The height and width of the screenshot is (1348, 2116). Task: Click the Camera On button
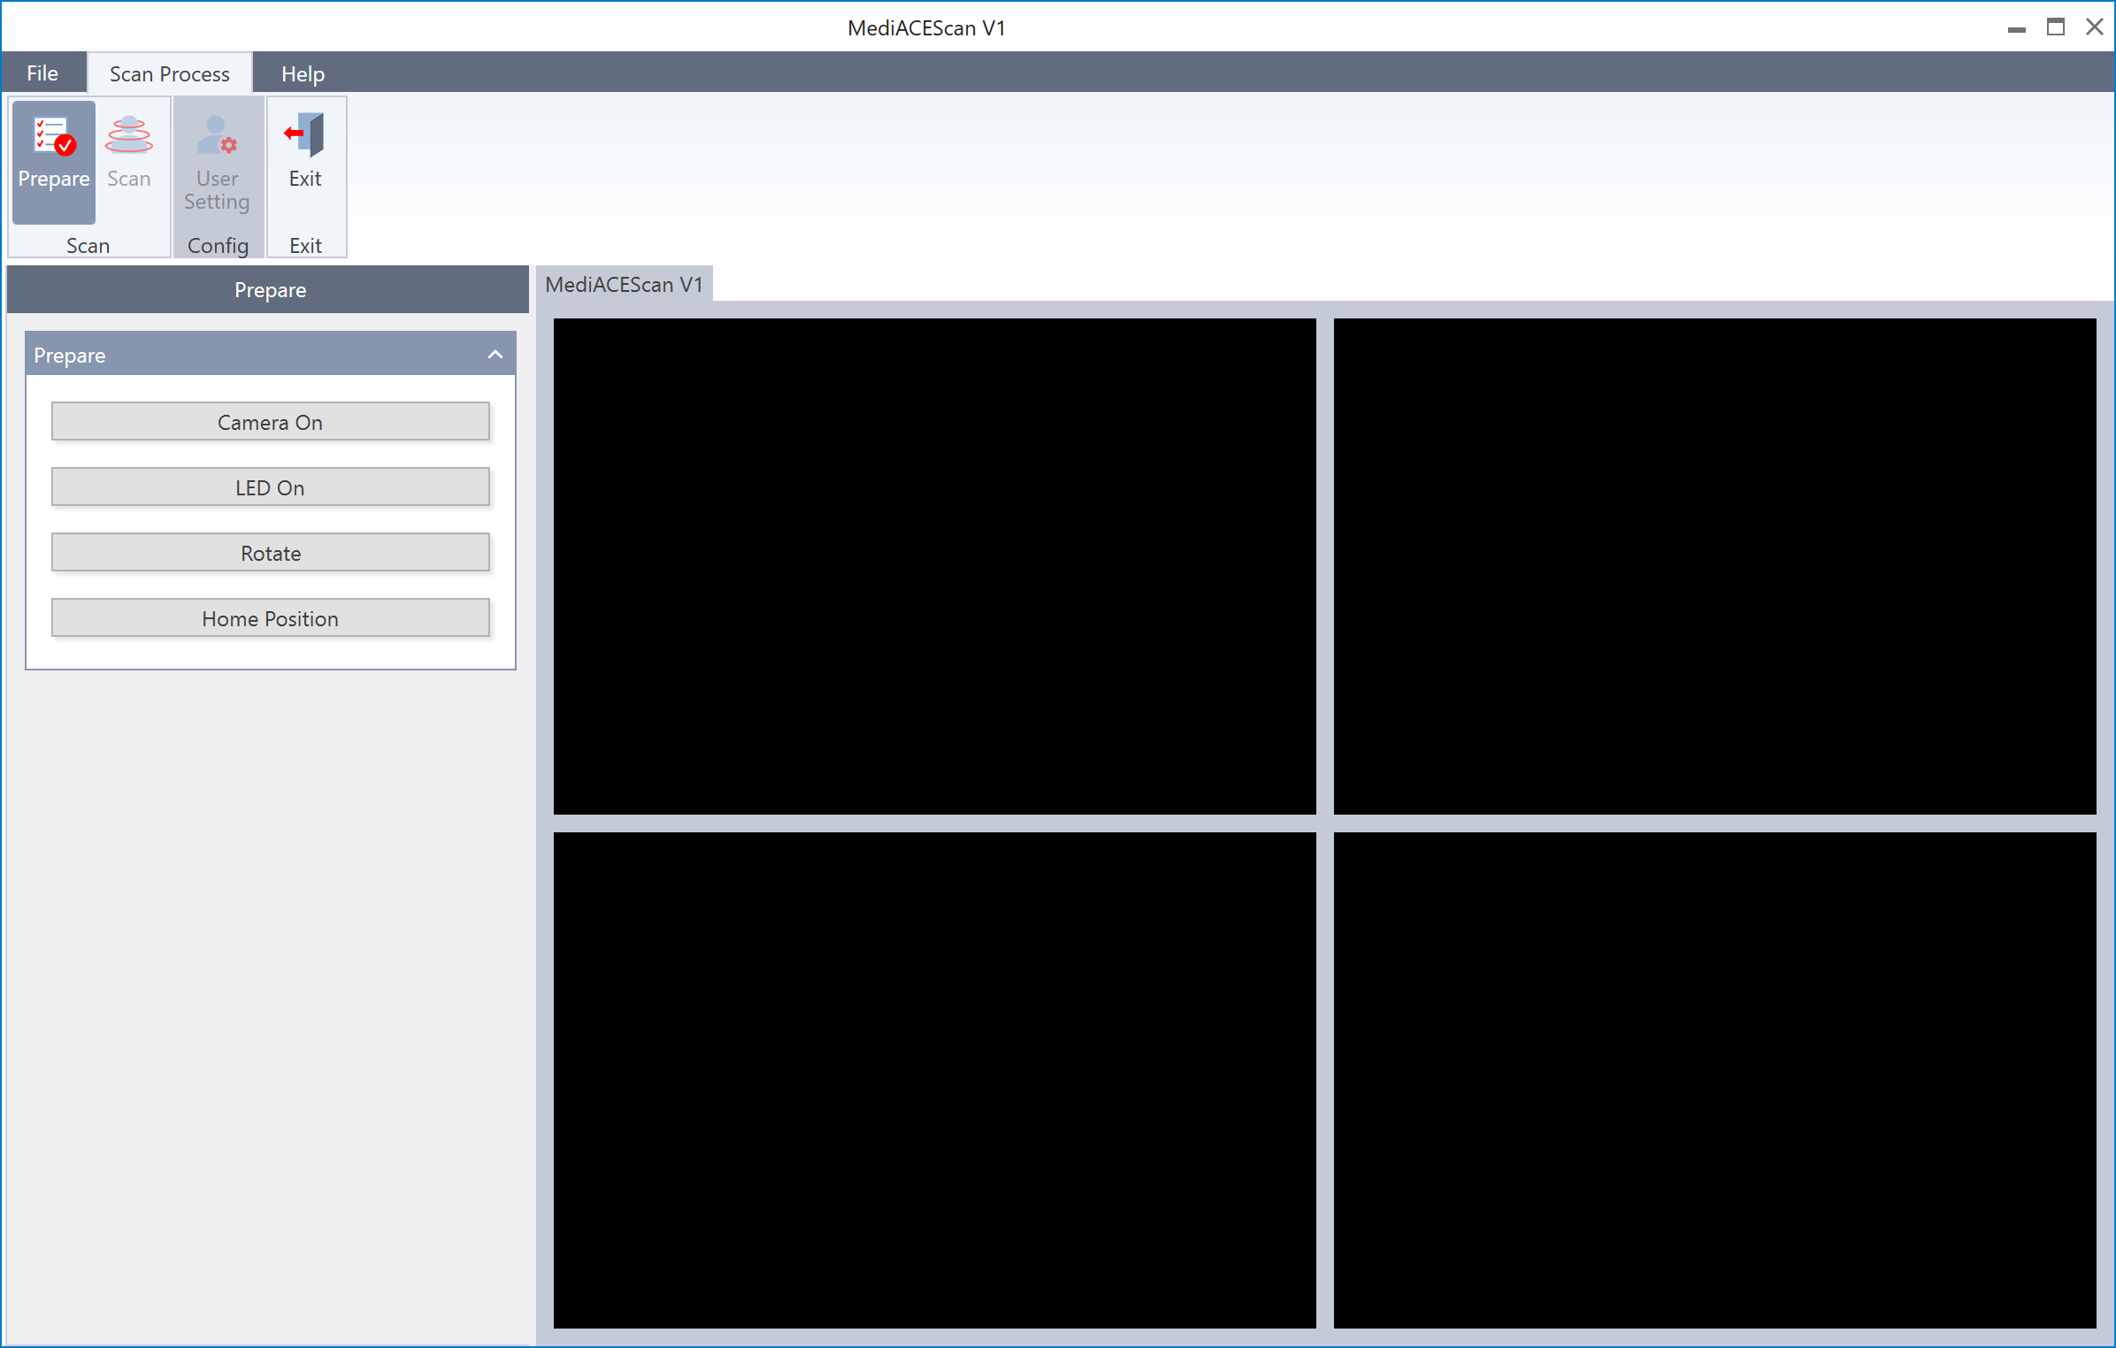click(x=271, y=422)
